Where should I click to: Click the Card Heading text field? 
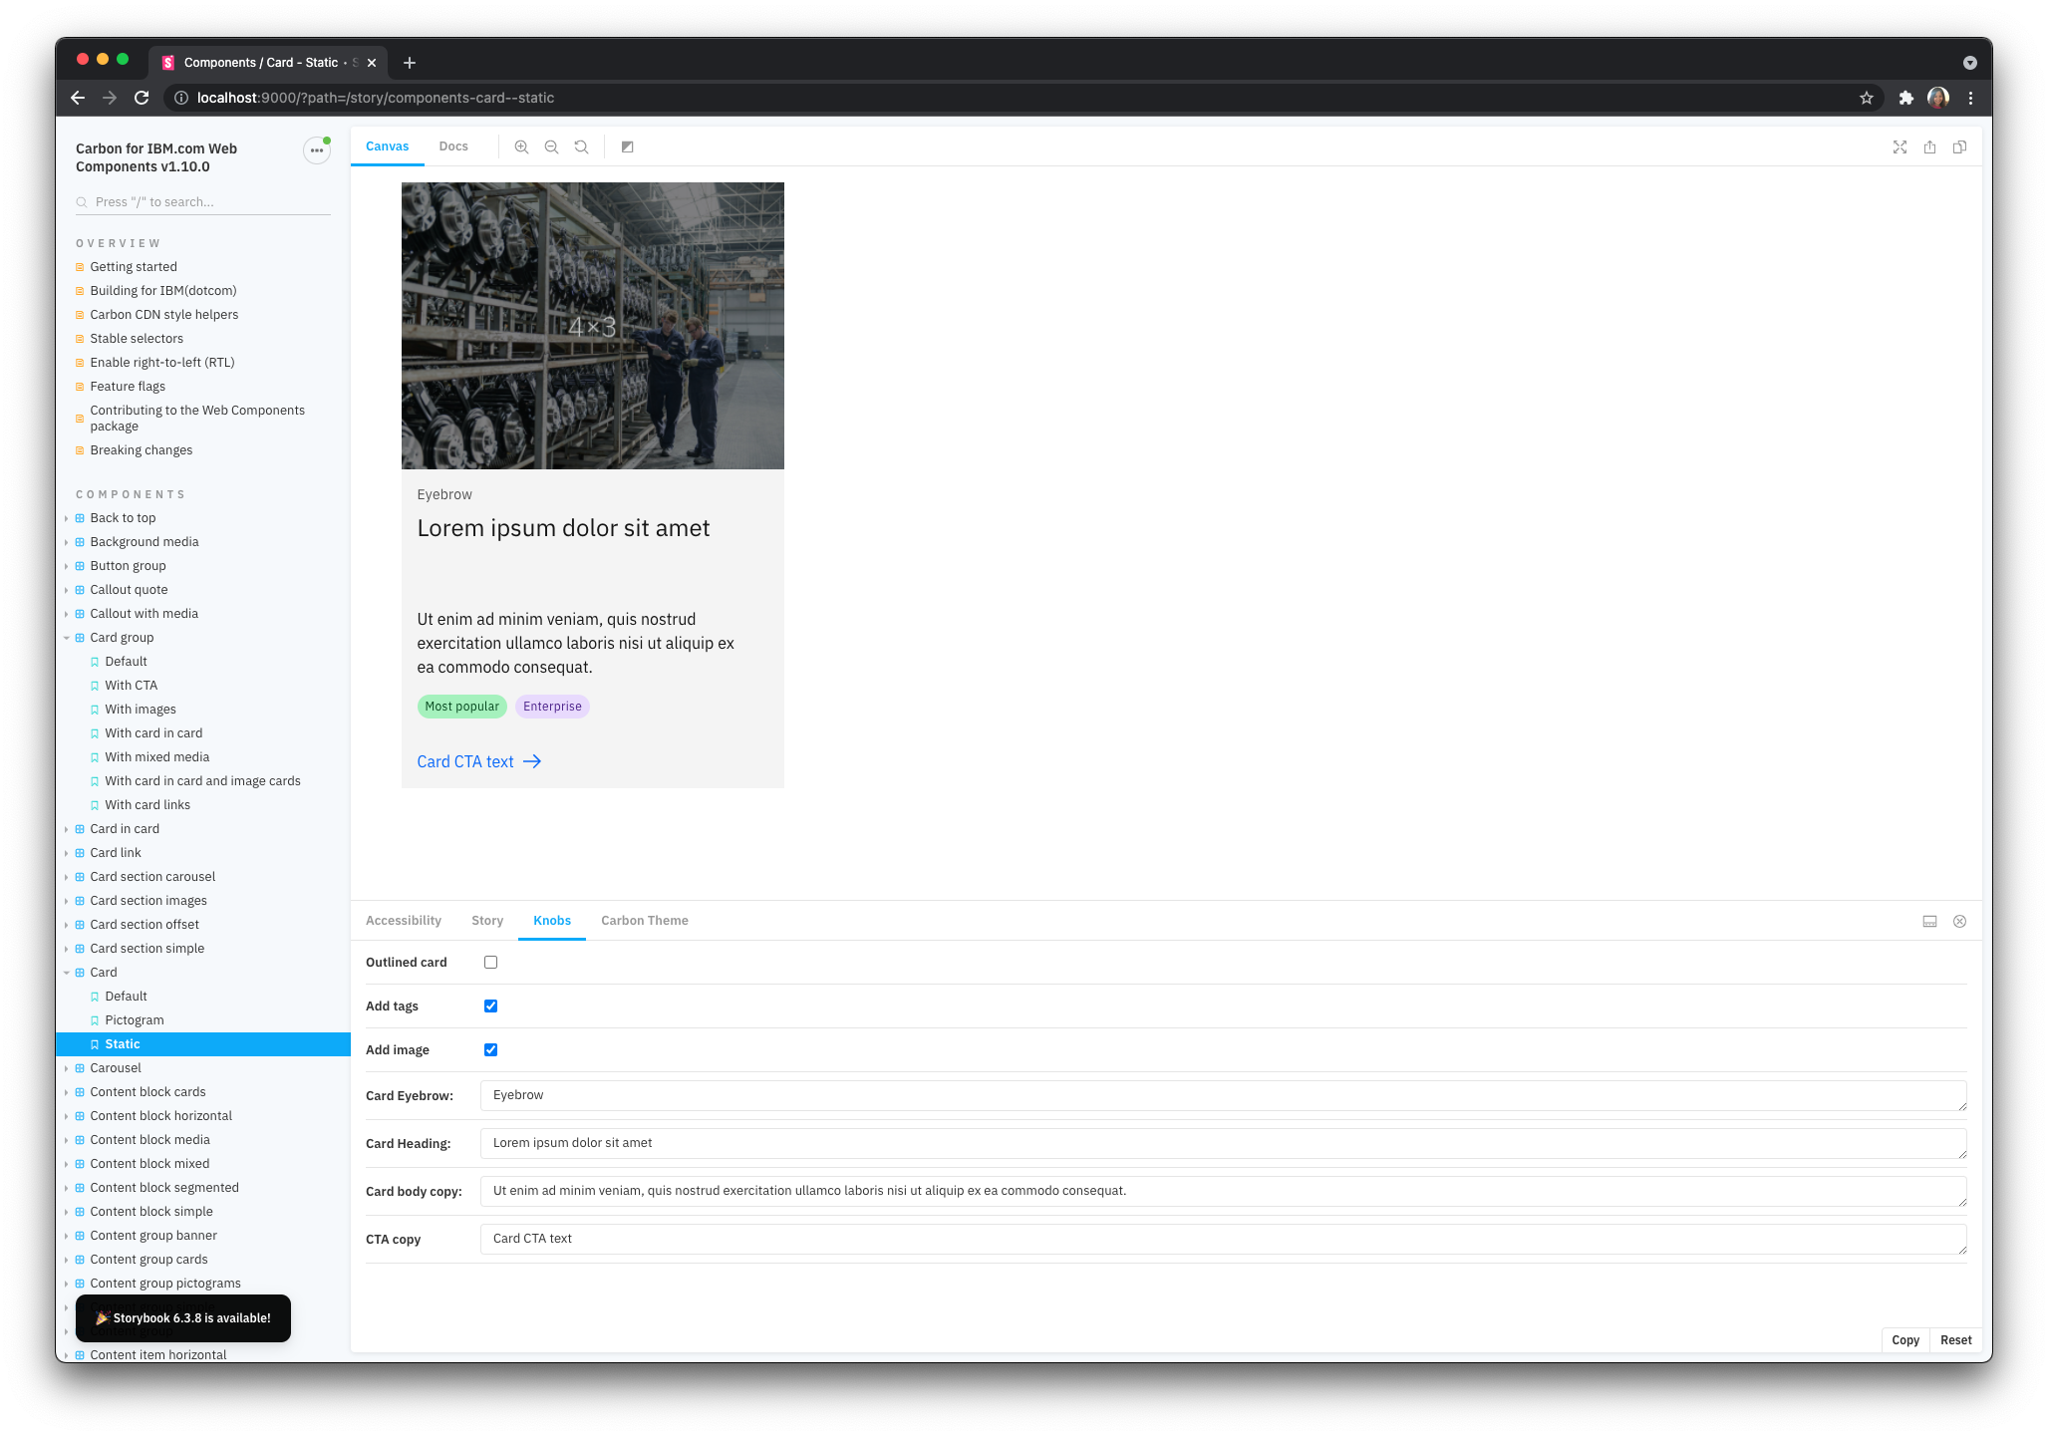point(1222,1143)
